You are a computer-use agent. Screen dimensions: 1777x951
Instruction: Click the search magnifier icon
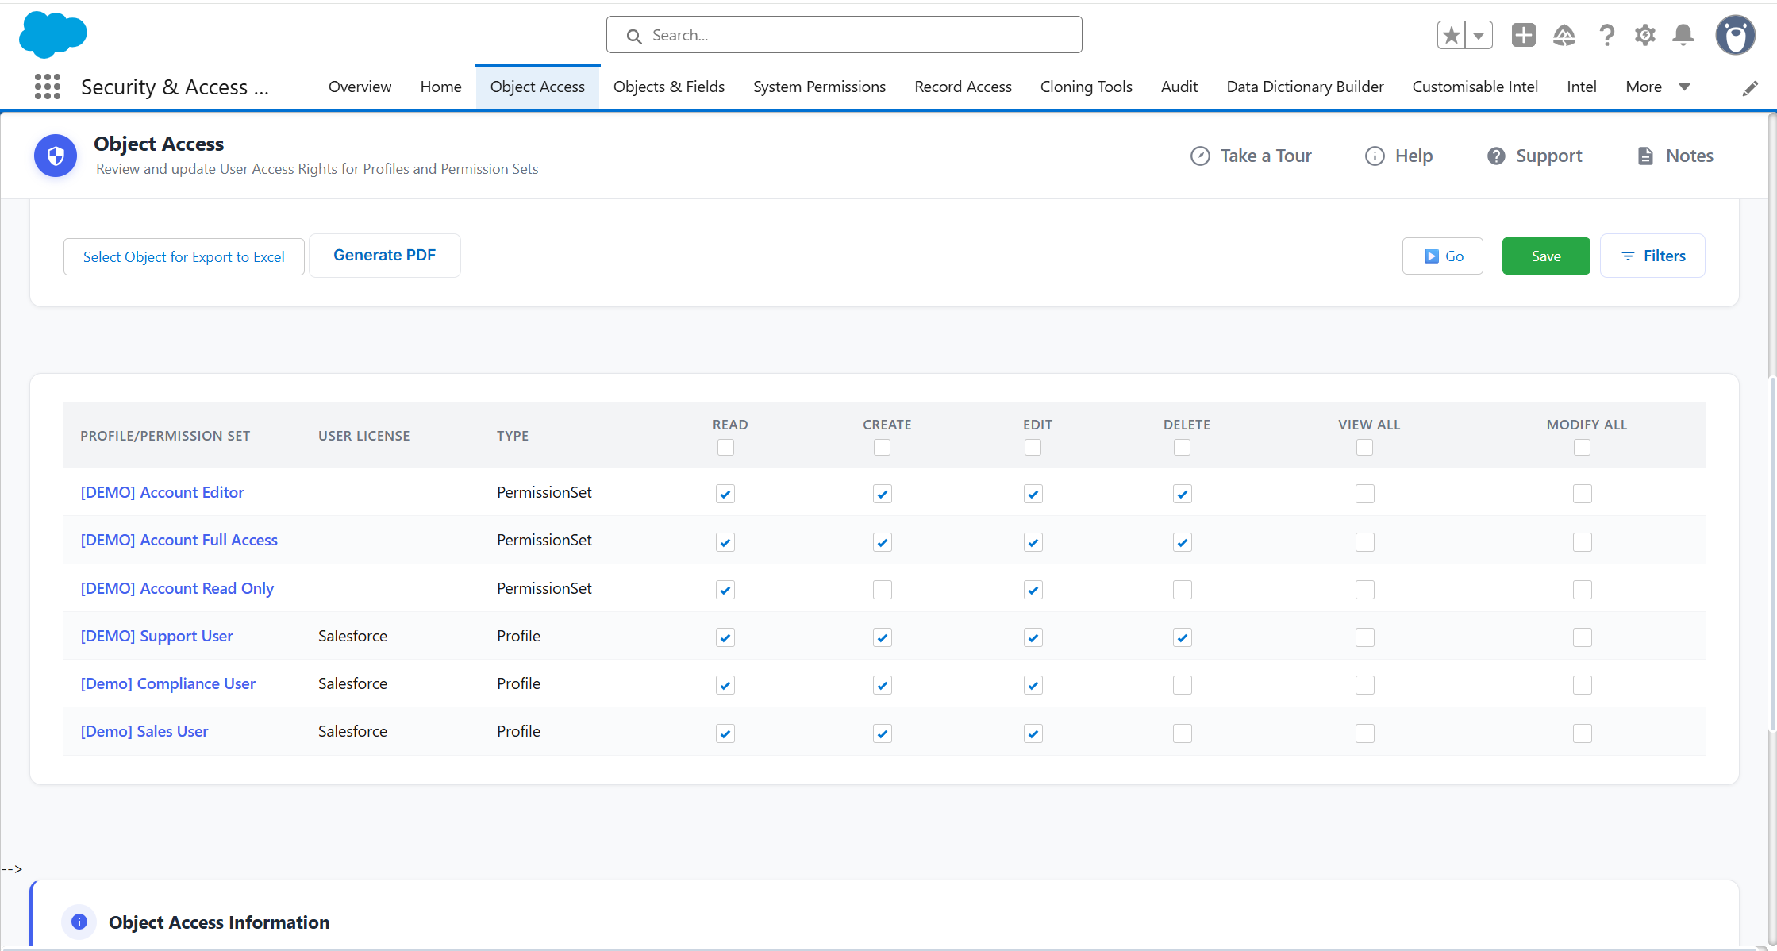634,36
